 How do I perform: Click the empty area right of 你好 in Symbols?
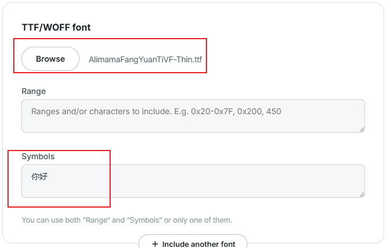[x=202, y=176]
